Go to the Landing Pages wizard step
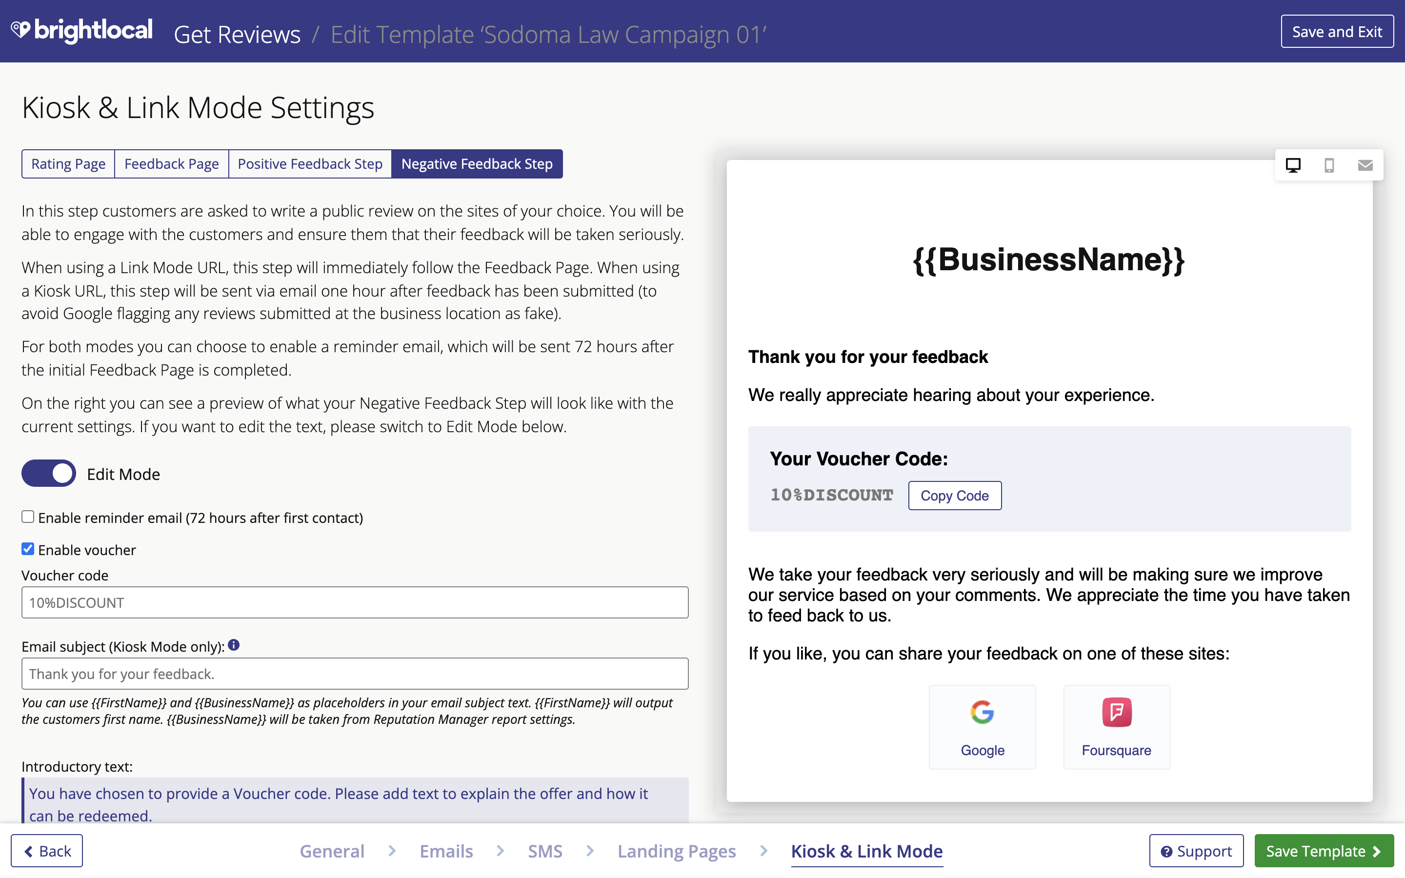This screenshot has height=878, width=1405. (x=676, y=851)
